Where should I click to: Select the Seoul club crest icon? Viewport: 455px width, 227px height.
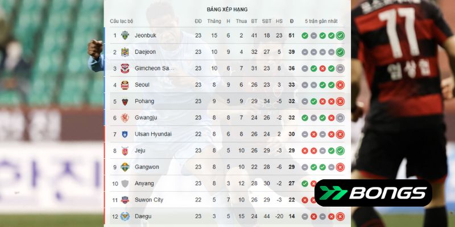[x=125, y=85]
